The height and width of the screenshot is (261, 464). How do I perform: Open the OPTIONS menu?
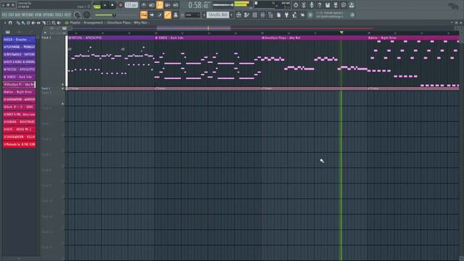[49, 14]
